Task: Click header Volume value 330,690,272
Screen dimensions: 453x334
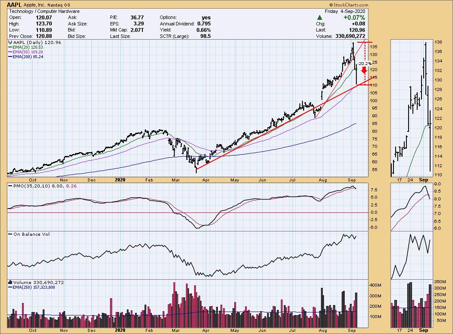Action: [350, 36]
